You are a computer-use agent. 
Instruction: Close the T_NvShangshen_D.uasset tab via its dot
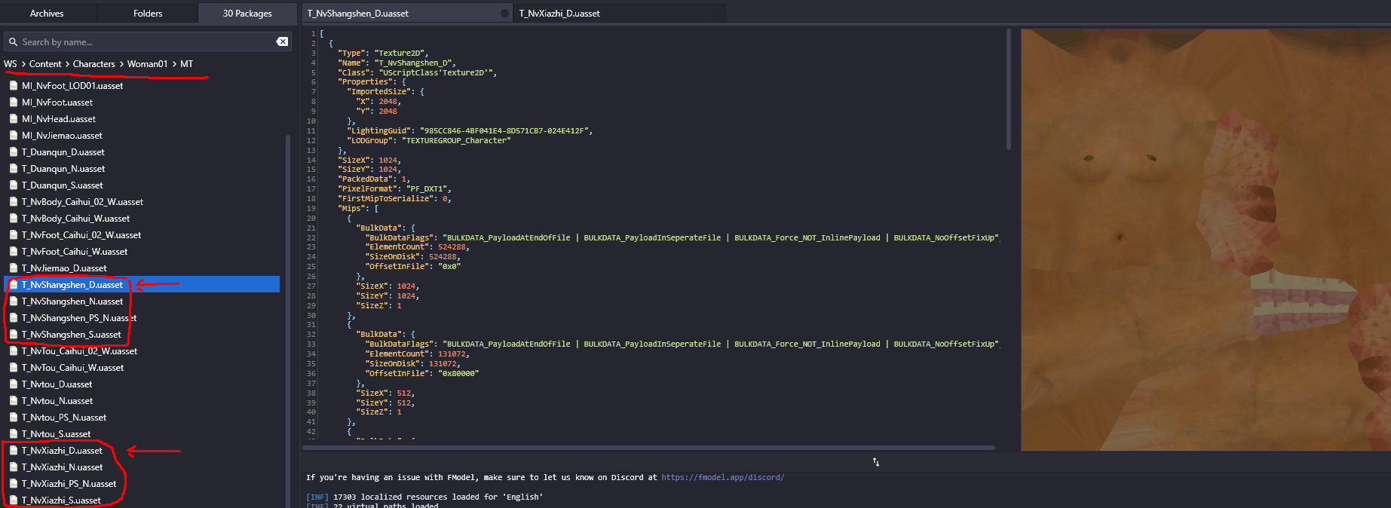pyautogui.click(x=504, y=14)
